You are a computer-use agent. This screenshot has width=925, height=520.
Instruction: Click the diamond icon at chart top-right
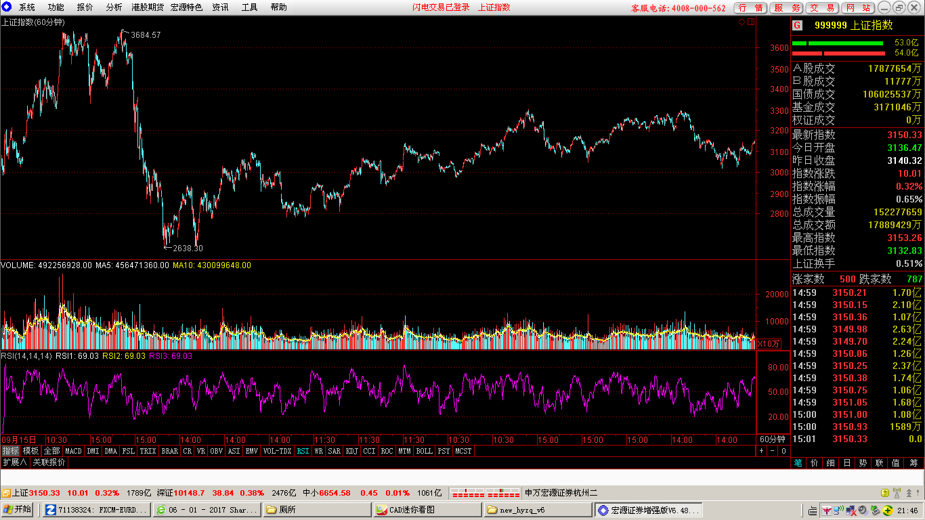click(x=741, y=22)
